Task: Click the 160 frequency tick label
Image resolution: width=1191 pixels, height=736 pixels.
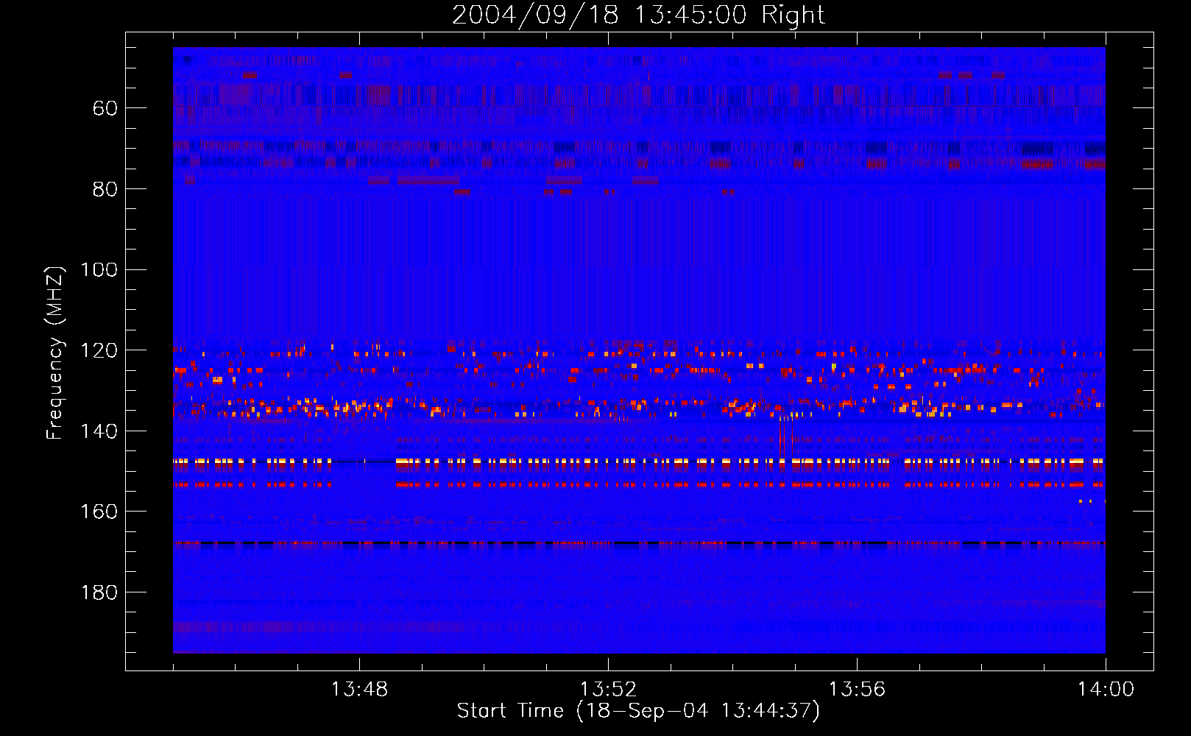Action: click(99, 512)
